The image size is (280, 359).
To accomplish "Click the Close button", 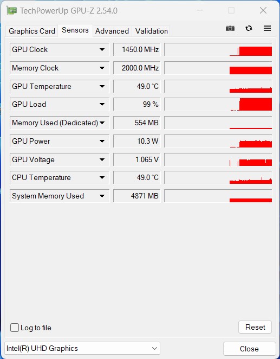I will point(249,349).
